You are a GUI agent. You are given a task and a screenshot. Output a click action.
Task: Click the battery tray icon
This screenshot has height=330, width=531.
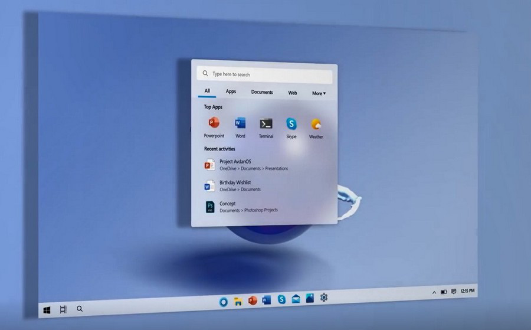click(444, 292)
